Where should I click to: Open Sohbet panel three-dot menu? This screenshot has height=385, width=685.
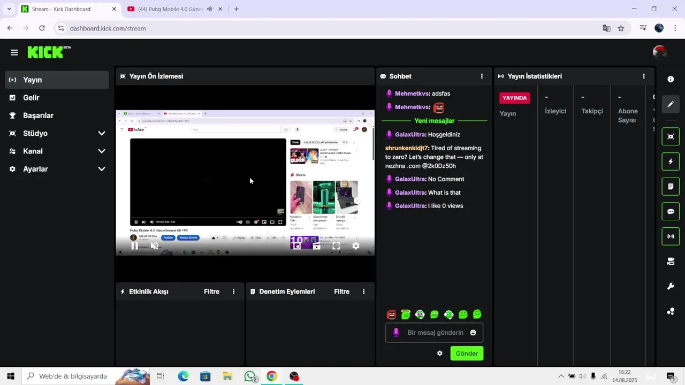(482, 76)
